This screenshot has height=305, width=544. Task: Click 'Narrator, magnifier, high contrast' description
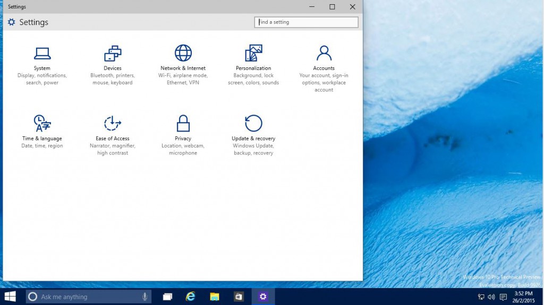point(113,150)
